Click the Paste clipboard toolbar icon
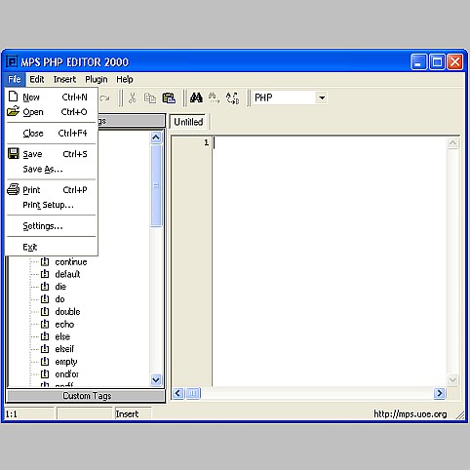 coord(169,98)
